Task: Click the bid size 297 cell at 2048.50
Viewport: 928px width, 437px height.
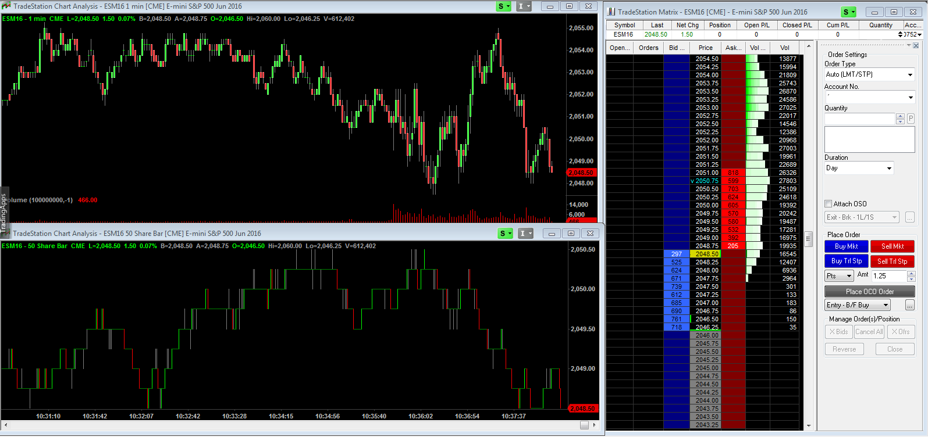Action: [676, 254]
